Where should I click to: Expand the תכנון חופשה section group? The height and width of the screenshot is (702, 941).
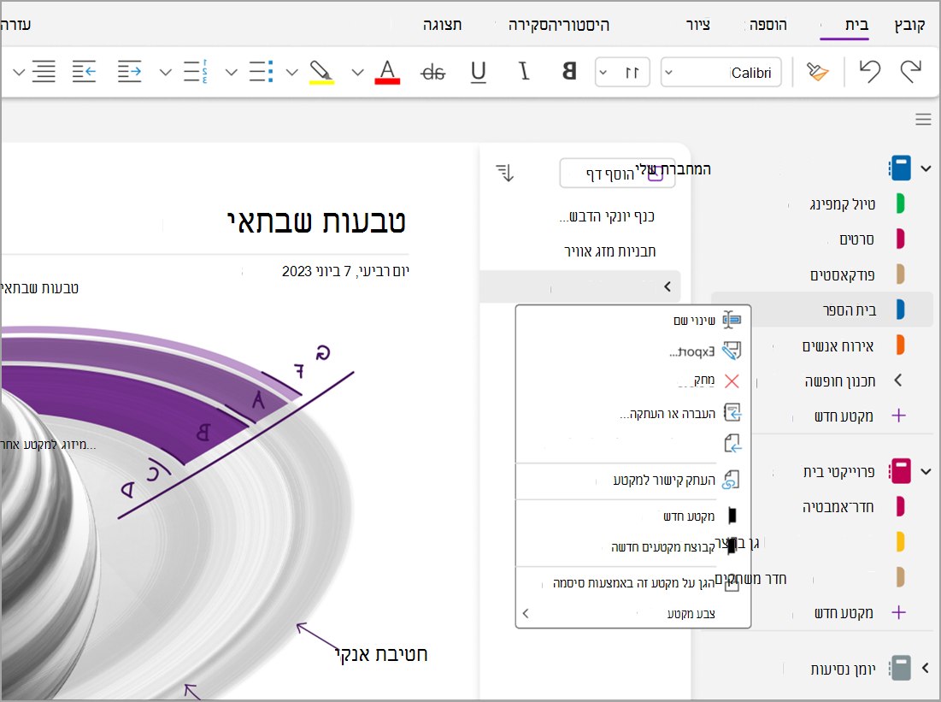click(x=897, y=380)
